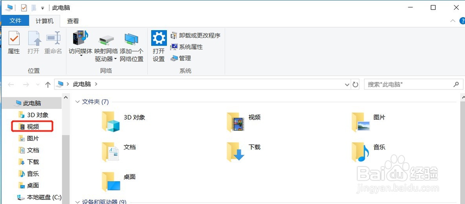Select 桌面 in navigation tree
The height and width of the screenshot is (204, 465).
coord(29,185)
